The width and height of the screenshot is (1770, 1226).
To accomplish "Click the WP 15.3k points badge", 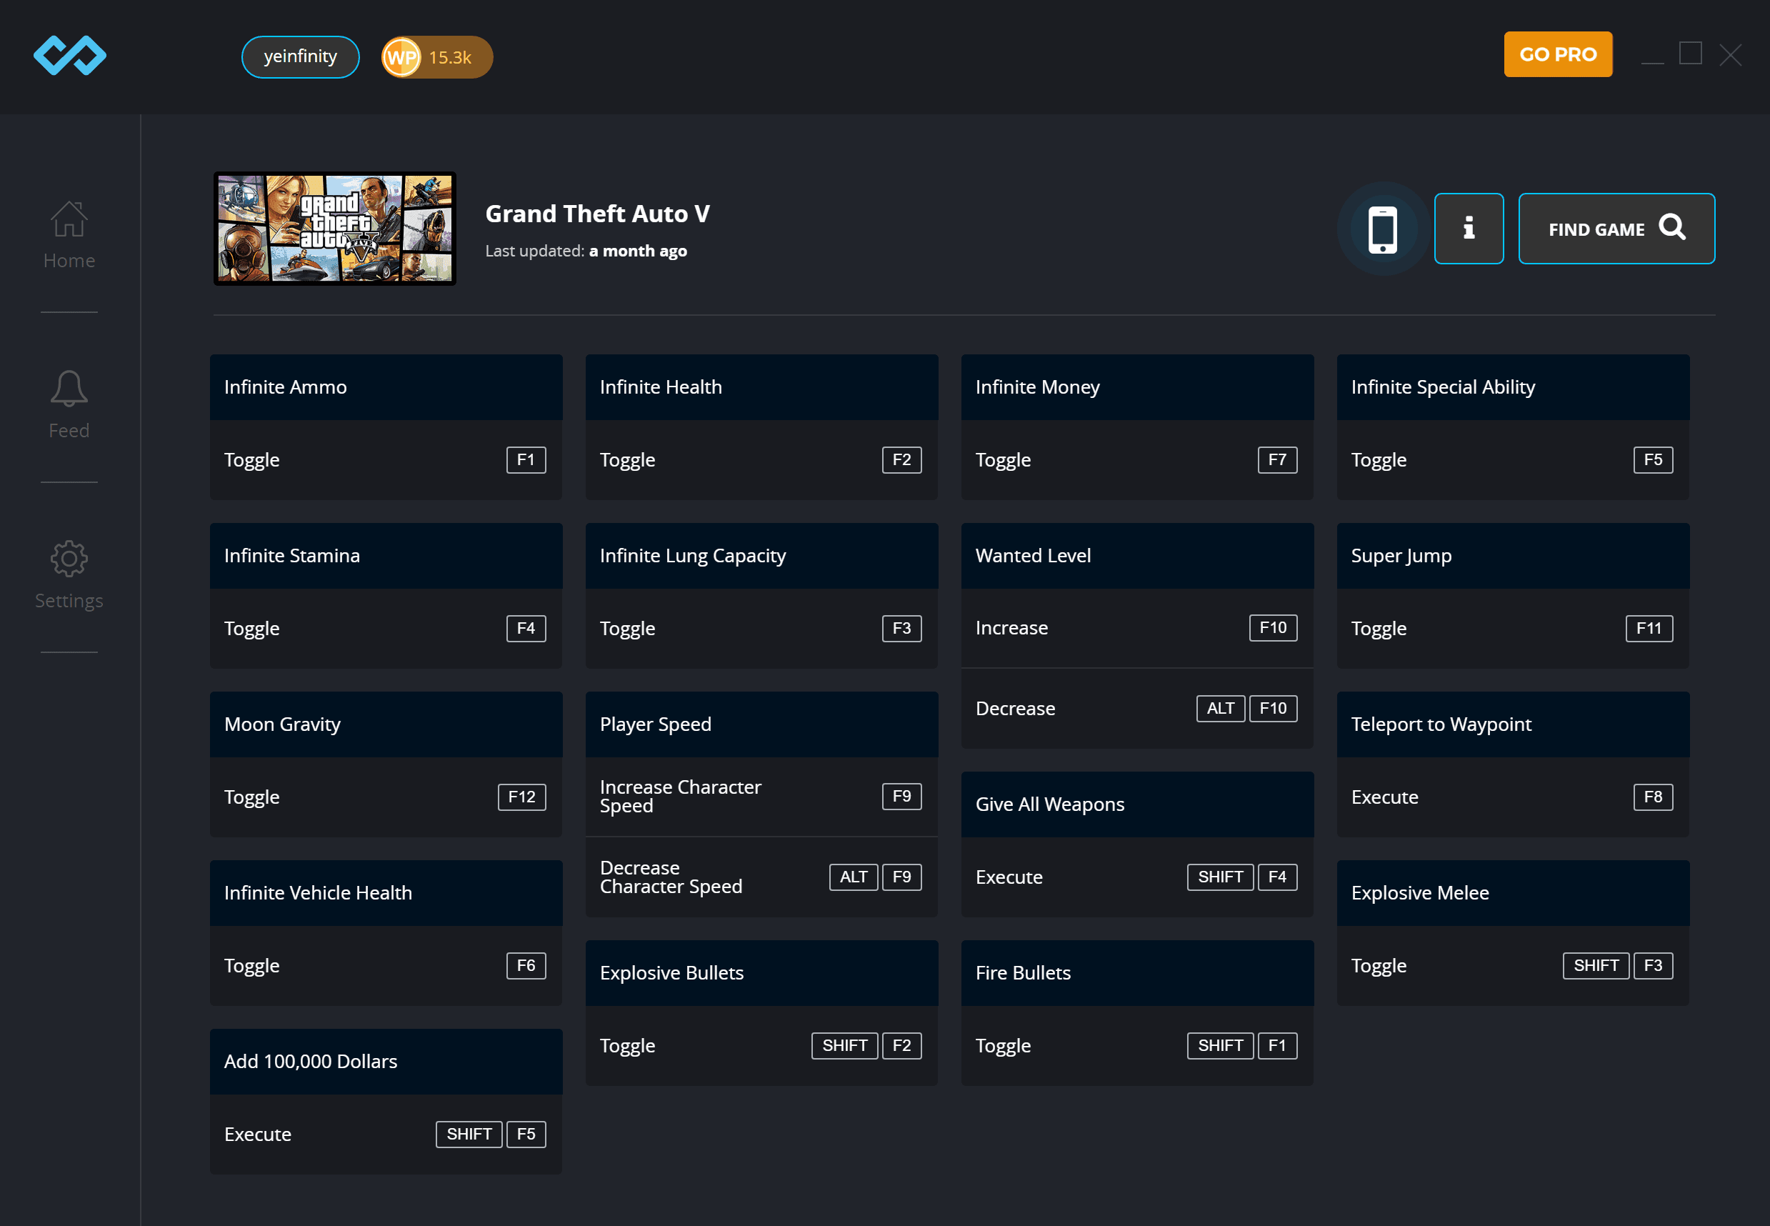I will pos(437,57).
